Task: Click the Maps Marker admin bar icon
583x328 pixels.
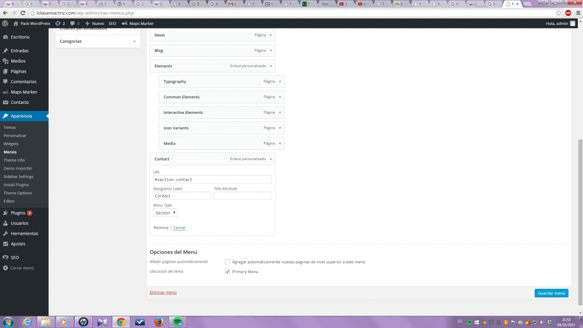Action: point(124,23)
